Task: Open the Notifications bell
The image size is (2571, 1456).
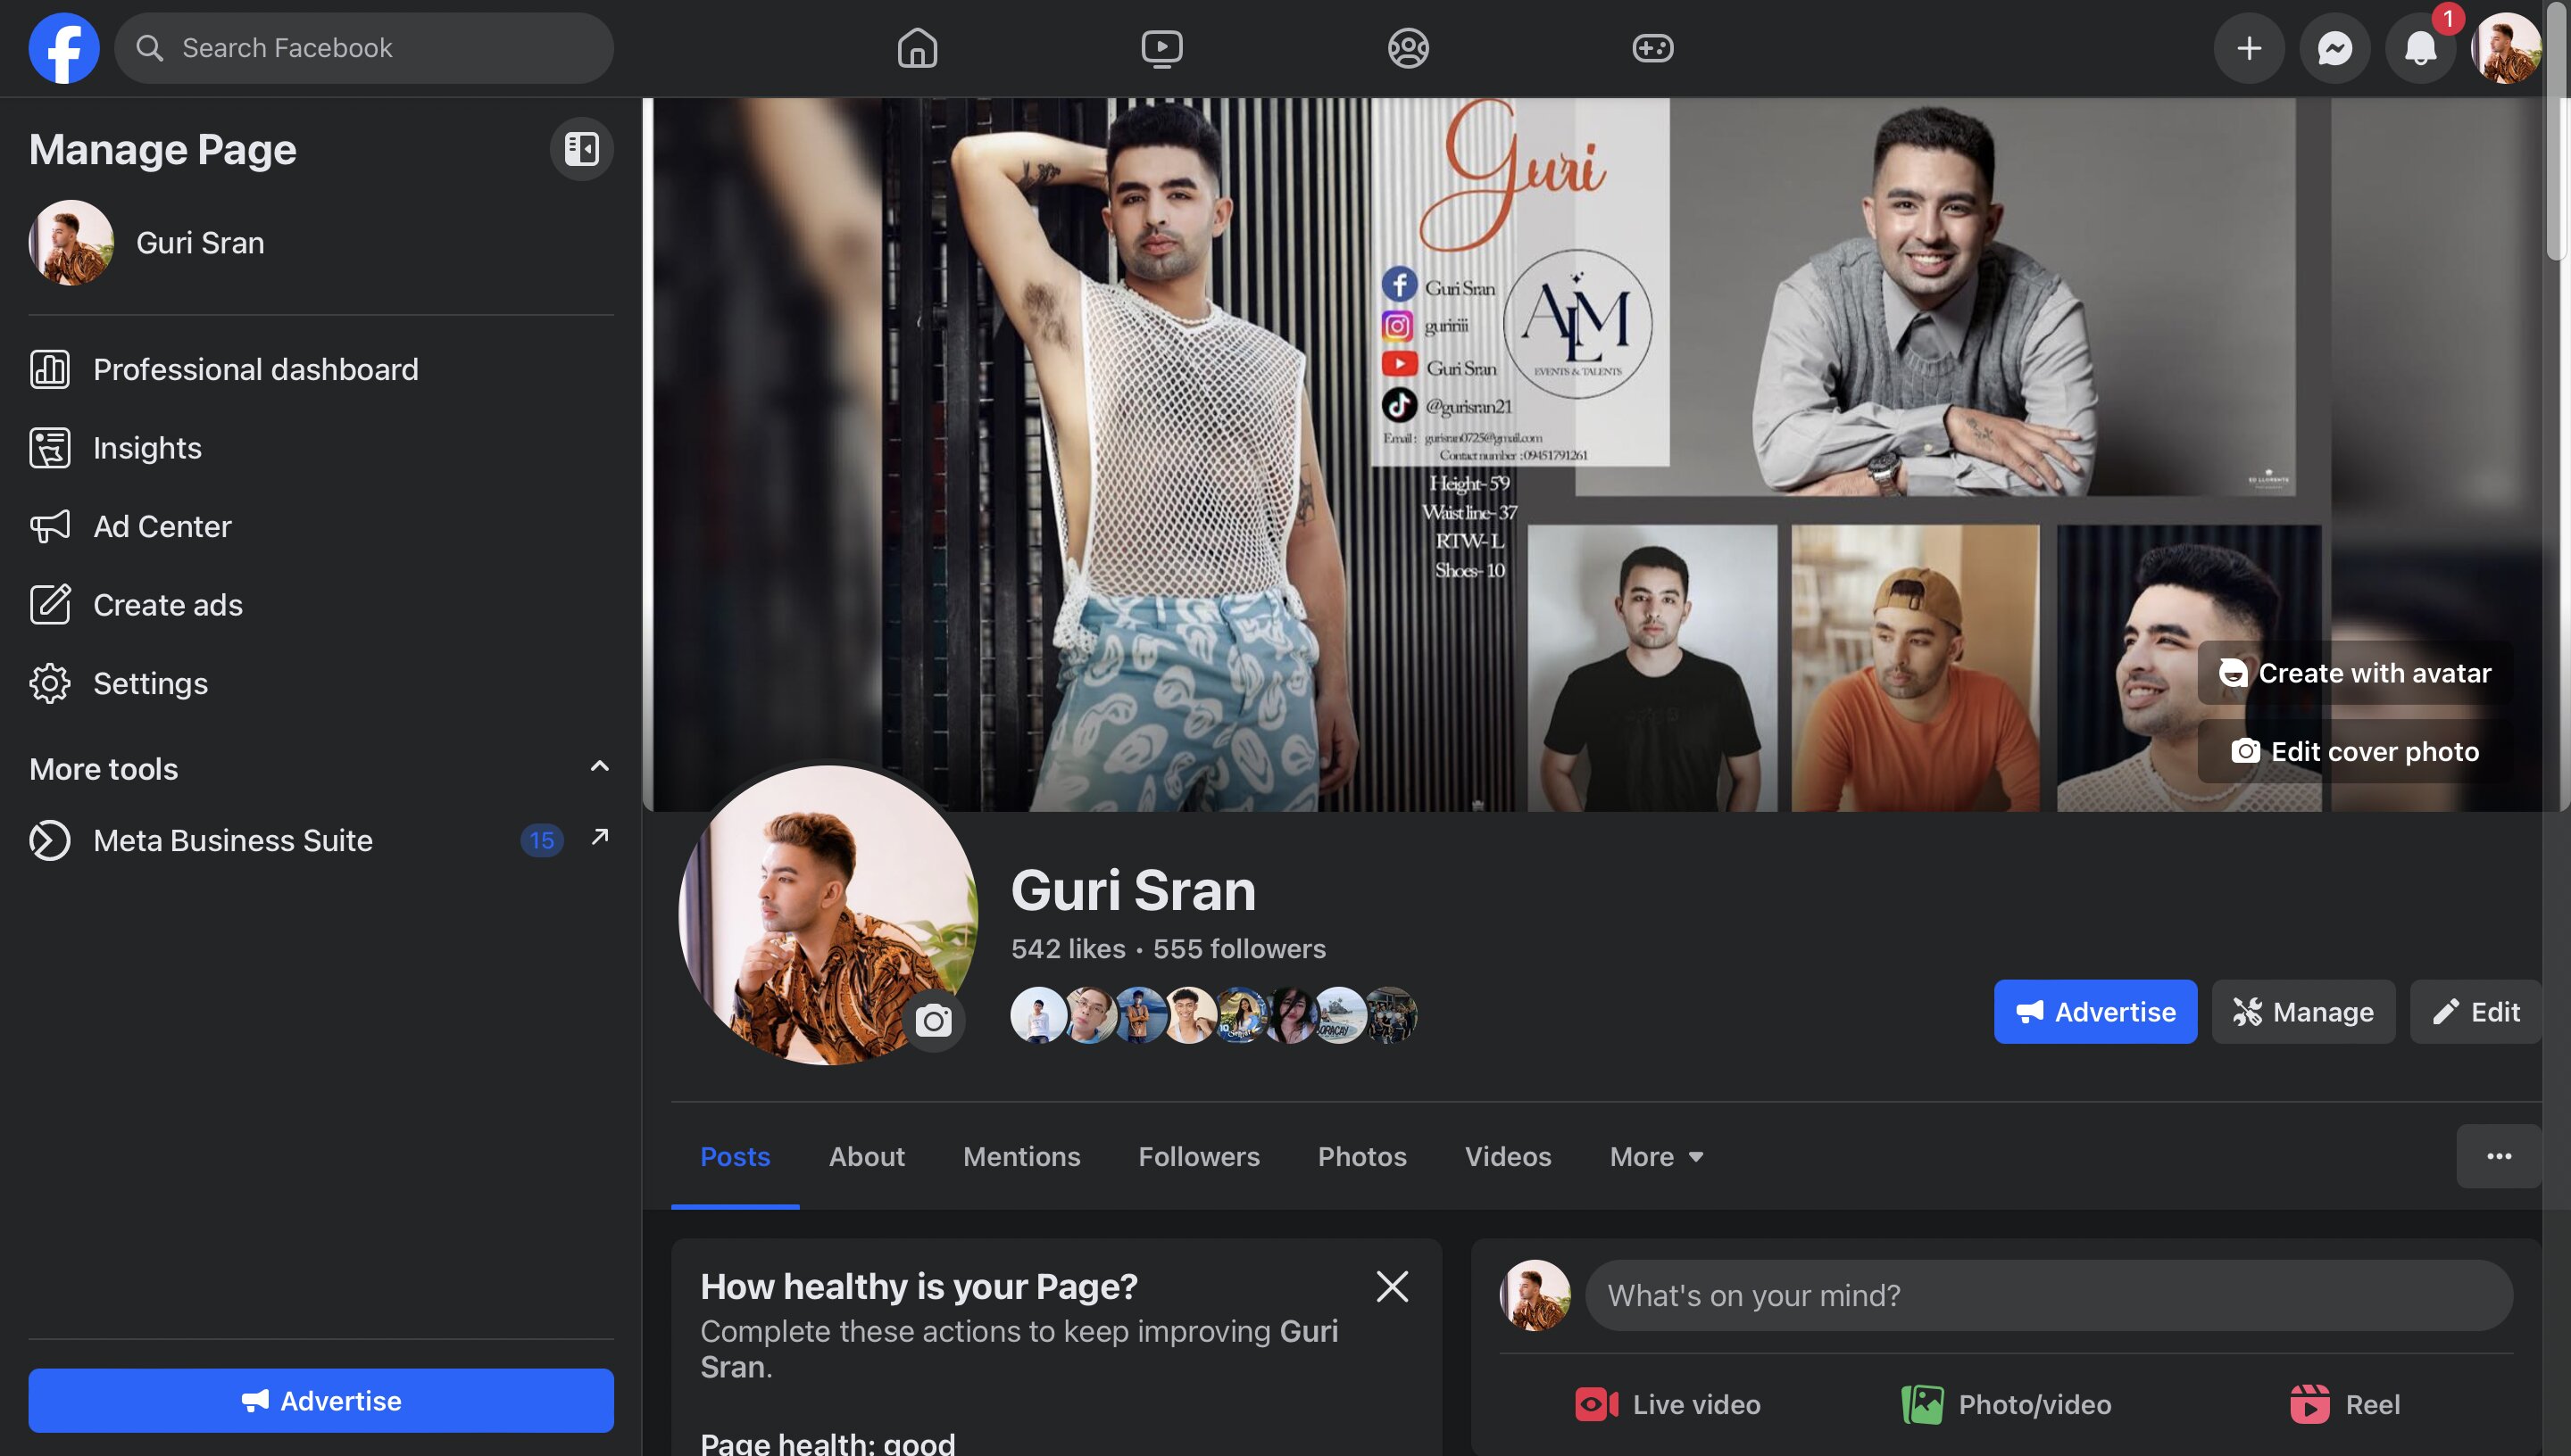Action: point(2421,48)
